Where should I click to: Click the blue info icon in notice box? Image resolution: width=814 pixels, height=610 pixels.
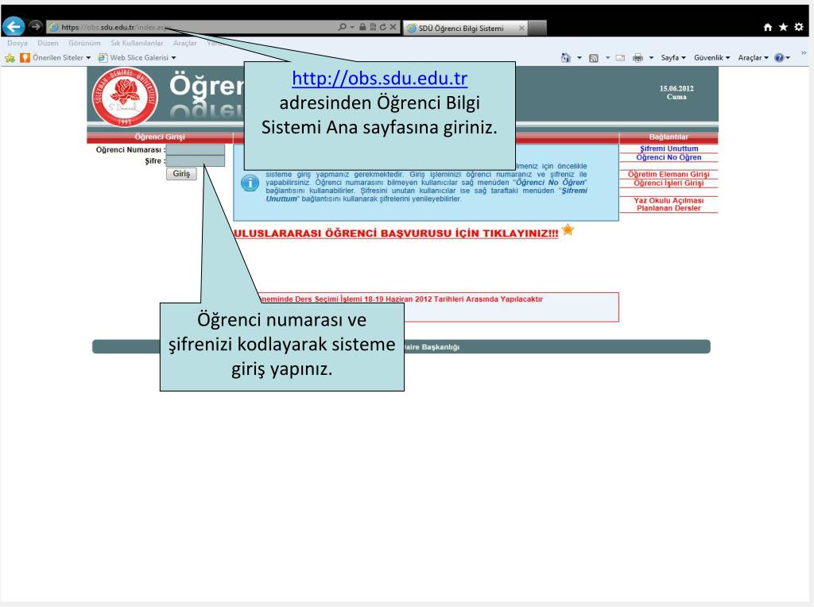point(250,183)
